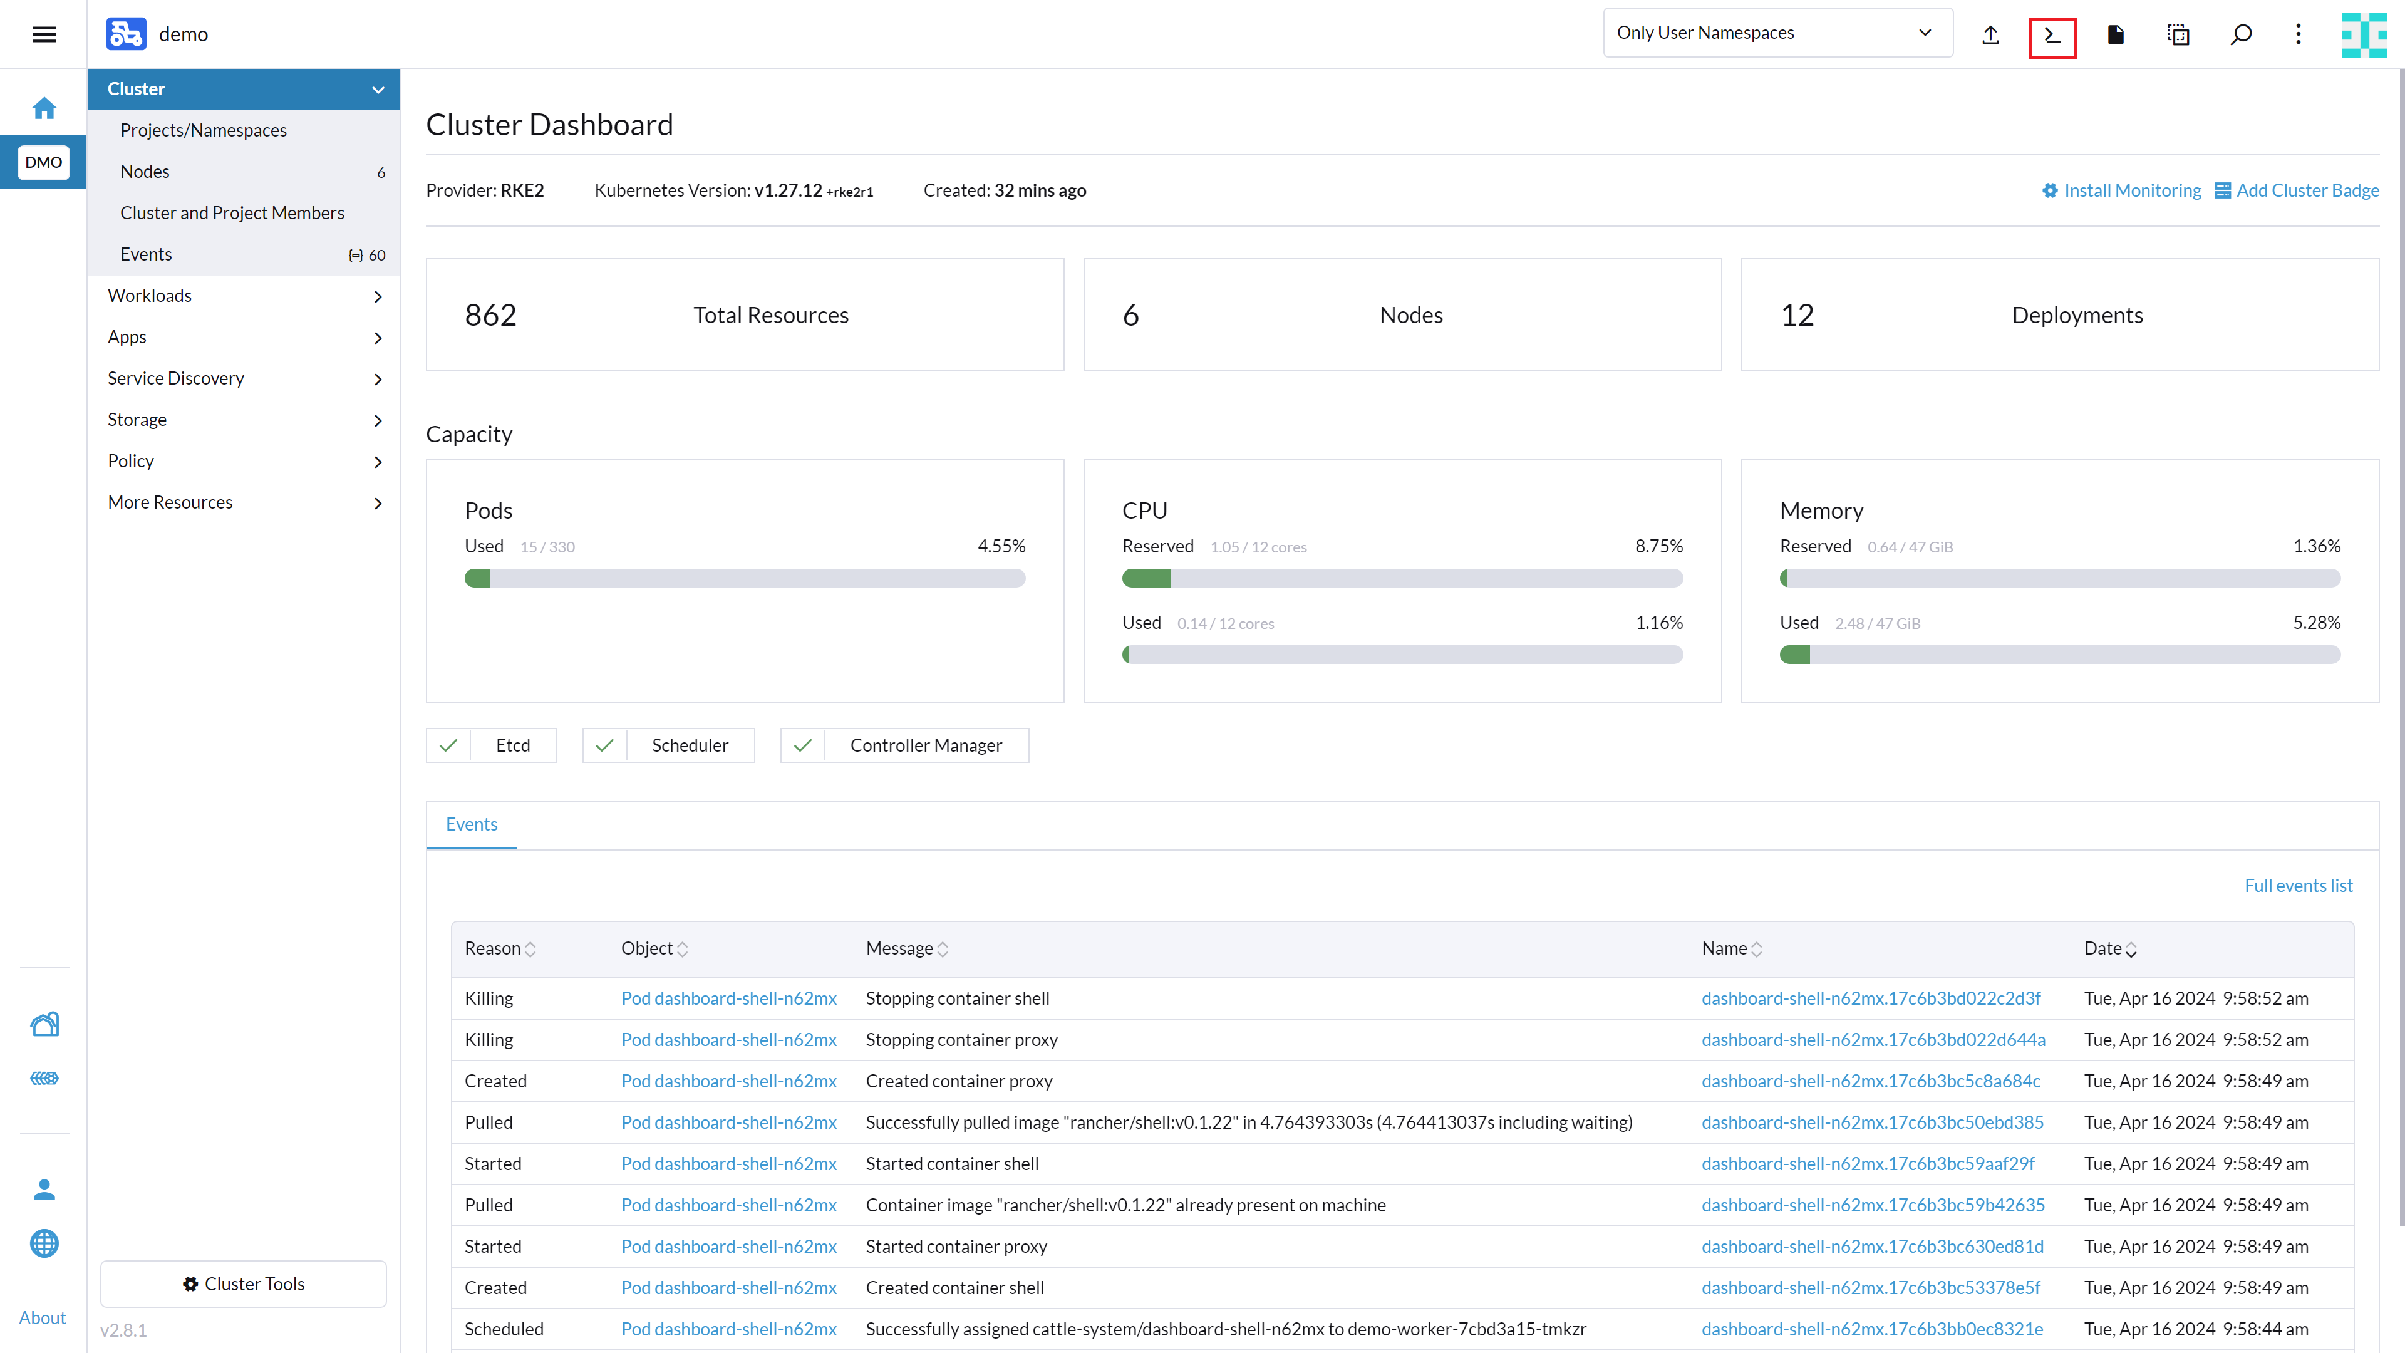
Task: Select the Events tab
Action: (472, 824)
